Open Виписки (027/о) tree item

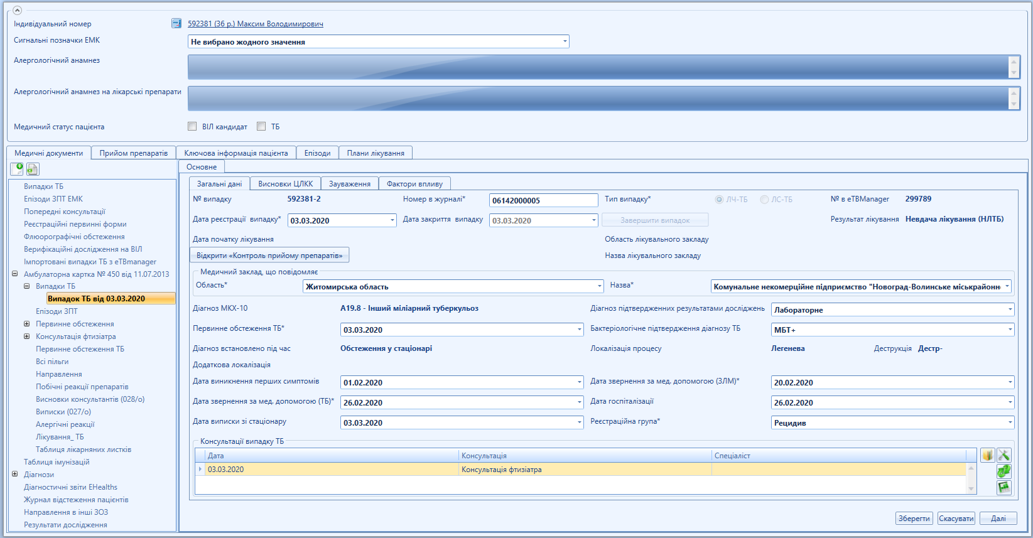click(x=63, y=412)
